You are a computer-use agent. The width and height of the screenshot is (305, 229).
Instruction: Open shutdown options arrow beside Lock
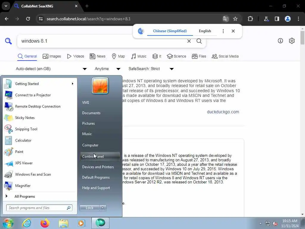coord(103,208)
